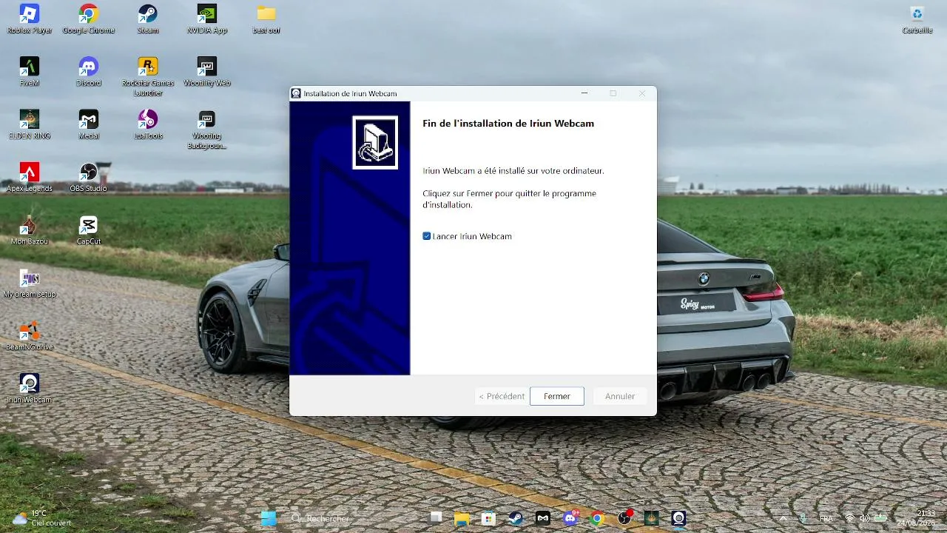The height and width of the screenshot is (533, 947).
Task: Select the LuaTools desktop shortcut
Action: [148, 124]
